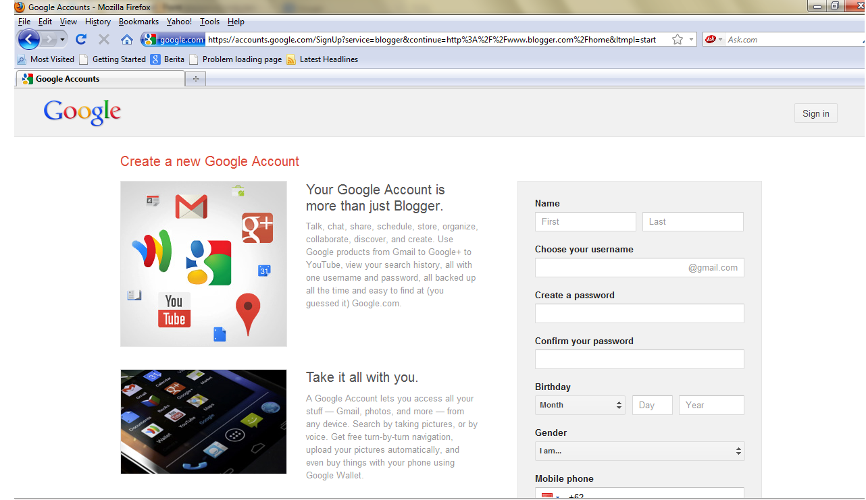Image resolution: width=866 pixels, height=500 pixels.
Task: Open the Most Visited bookmark folder
Action: (46, 59)
